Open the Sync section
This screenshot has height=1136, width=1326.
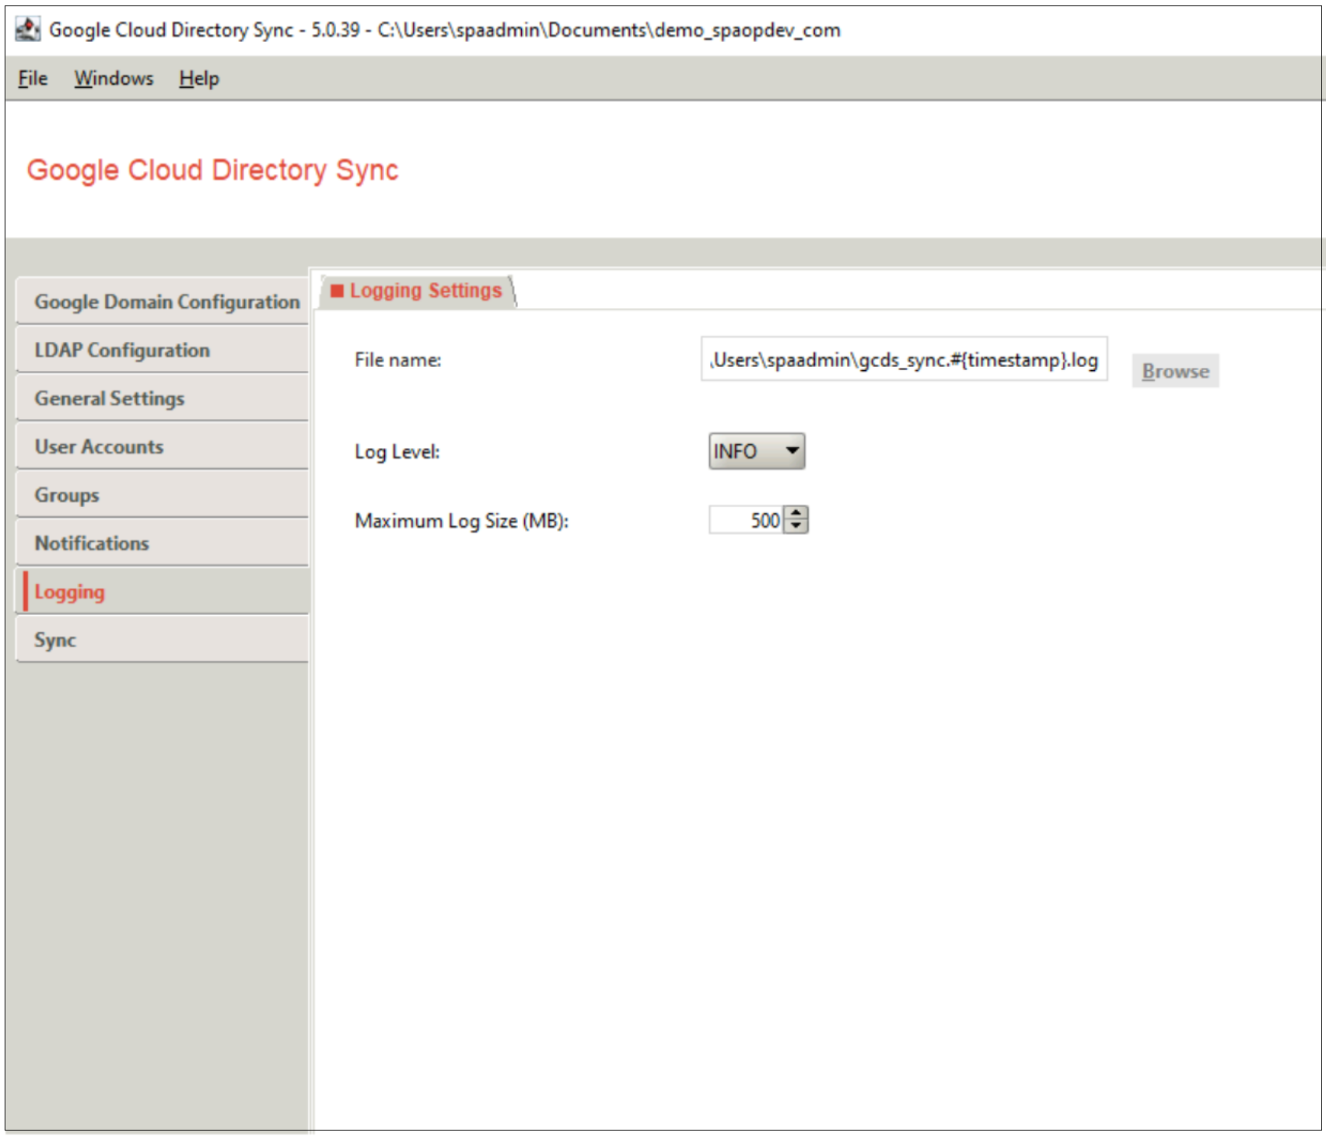pos(55,640)
